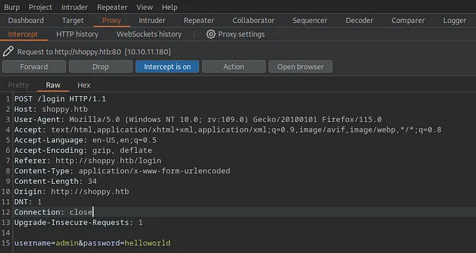Image resolution: width=476 pixels, height=253 pixels.
Task: Click the Referer header line
Action: pos(88,160)
